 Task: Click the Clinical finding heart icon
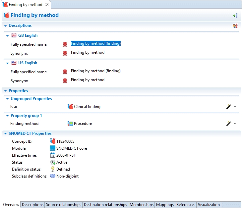click(x=70, y=107)
